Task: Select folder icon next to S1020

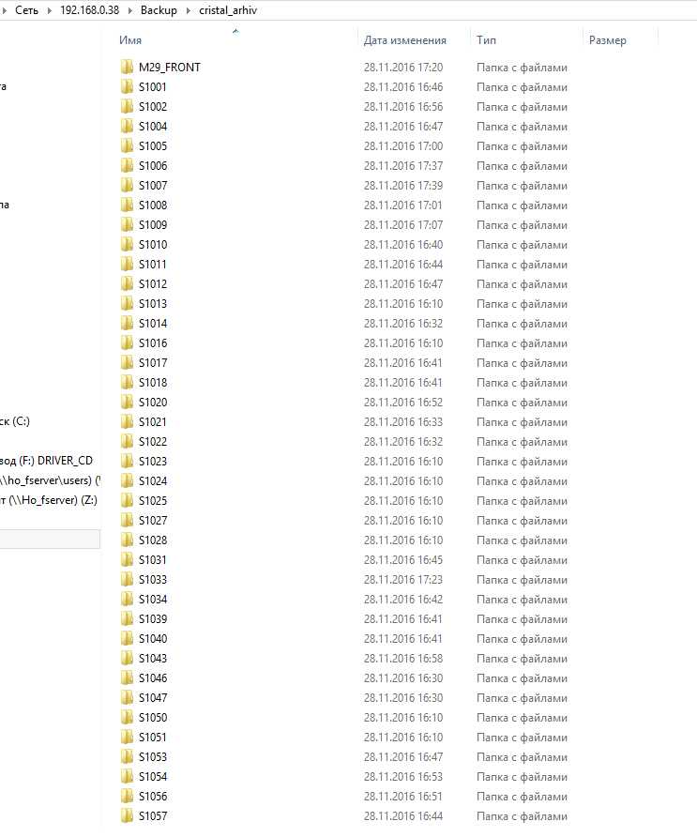Action: (x=128, y=403)
